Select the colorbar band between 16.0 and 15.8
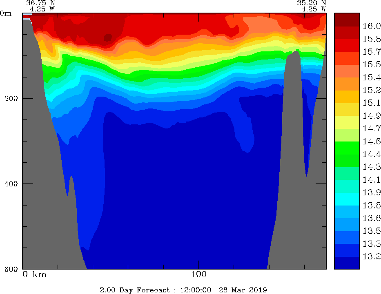The height and width of the screenshot is (294, 381). pos(347,33)
